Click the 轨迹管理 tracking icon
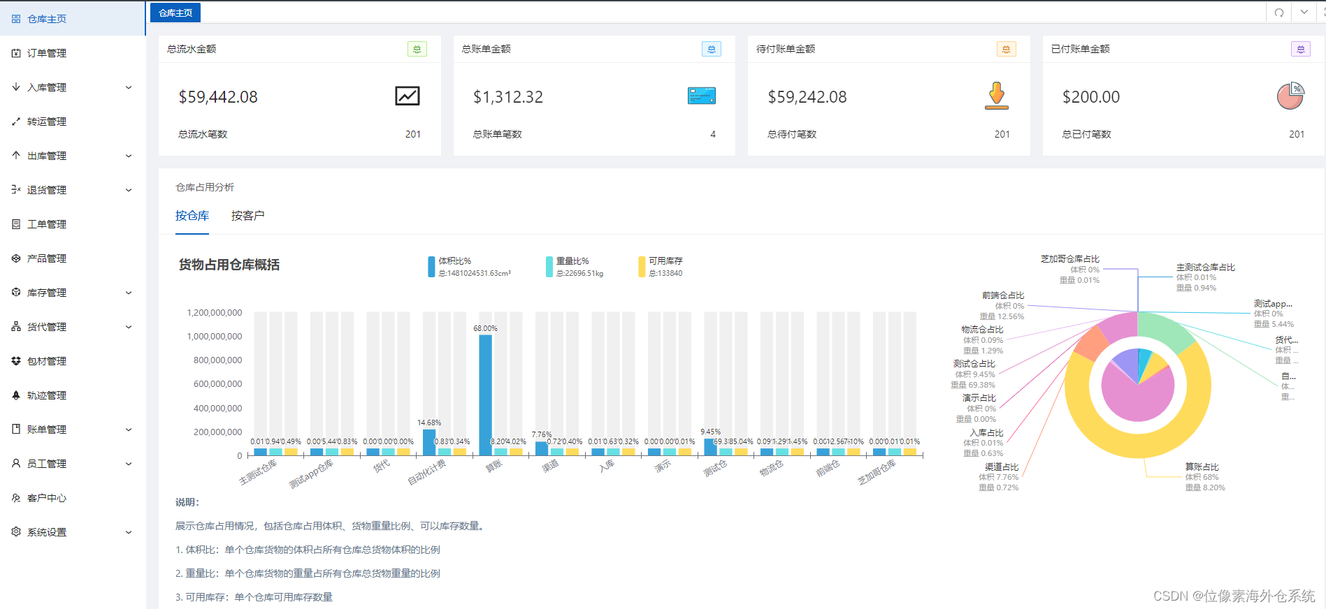The image size is (1326, 609). (x=15, y=395)
